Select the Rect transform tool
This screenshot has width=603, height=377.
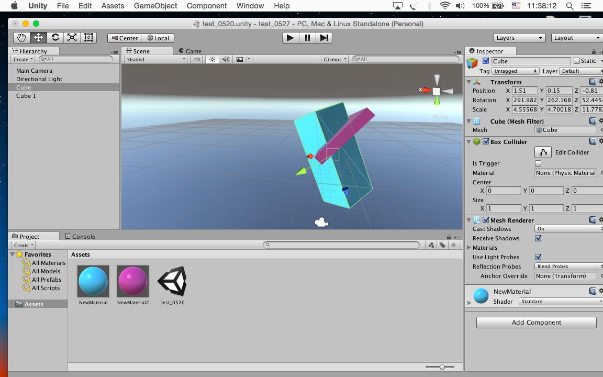[x=88, y=38]
